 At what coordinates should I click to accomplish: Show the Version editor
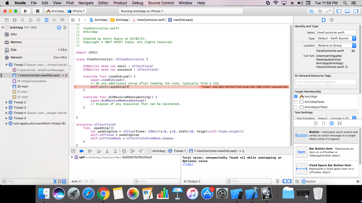[x=329, y=11]
